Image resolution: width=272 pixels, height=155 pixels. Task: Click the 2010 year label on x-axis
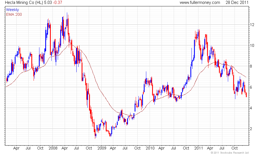(150, 148)
